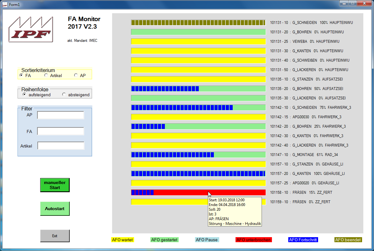Click the red FRÄSEN 15% progress bar
This screenshot has width=374, height=251.
[x=198, y=192]
